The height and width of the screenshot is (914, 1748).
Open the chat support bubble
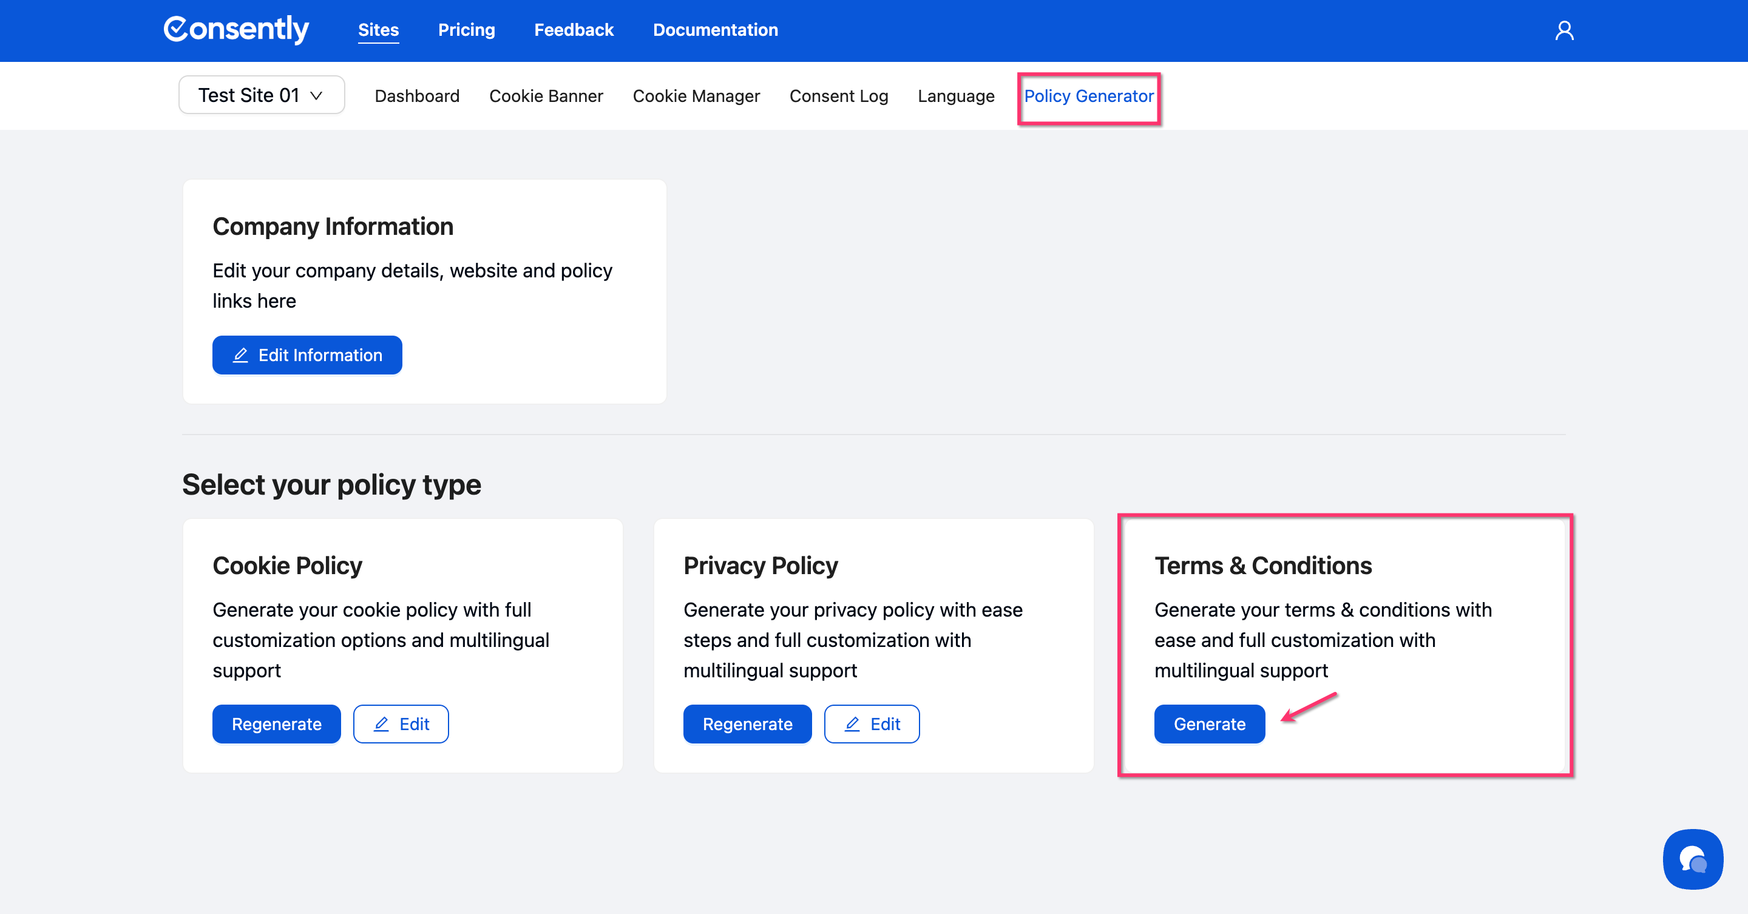[1692, 859]
